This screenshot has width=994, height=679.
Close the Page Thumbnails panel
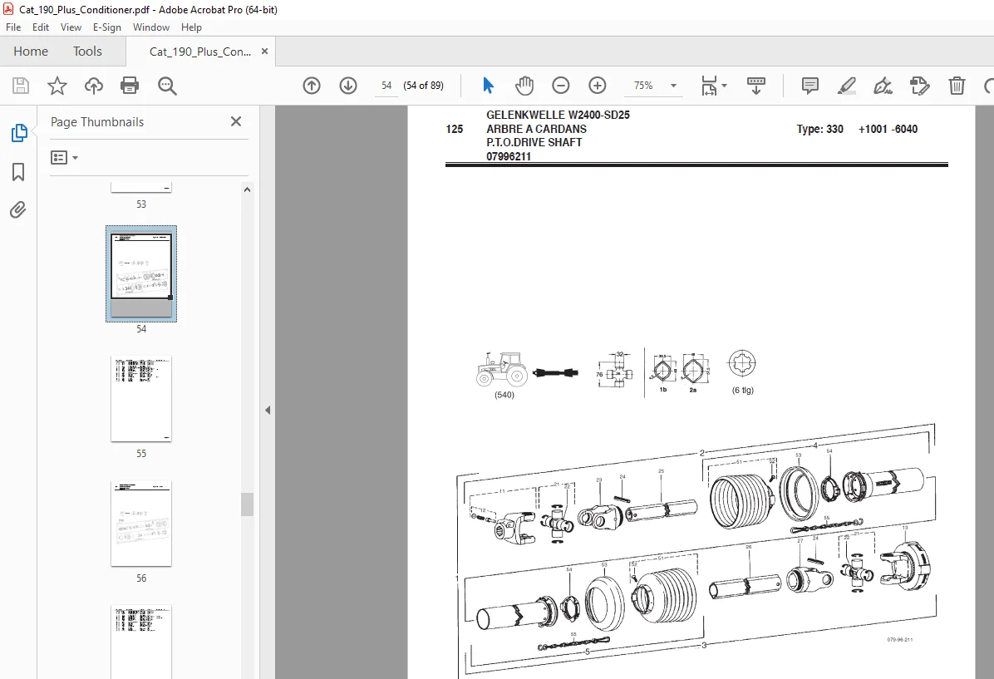coord(236,121)
